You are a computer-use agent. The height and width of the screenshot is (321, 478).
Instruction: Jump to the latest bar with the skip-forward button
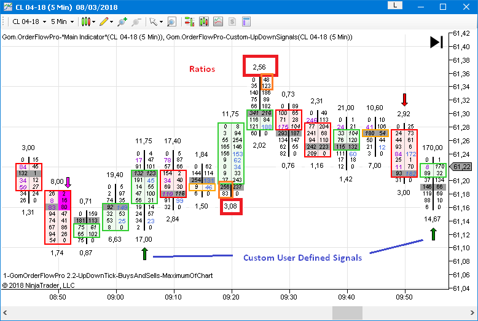point(436,42)
